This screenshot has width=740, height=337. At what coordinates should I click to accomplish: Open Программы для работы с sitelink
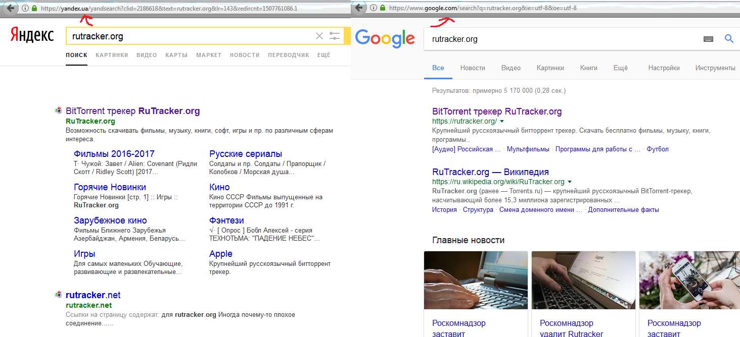click(x=598, y=149)
